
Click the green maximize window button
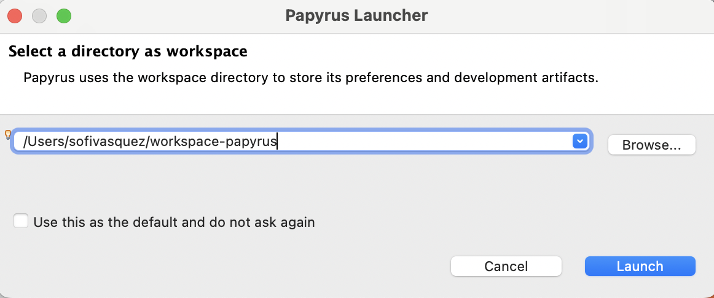point(64,16)
